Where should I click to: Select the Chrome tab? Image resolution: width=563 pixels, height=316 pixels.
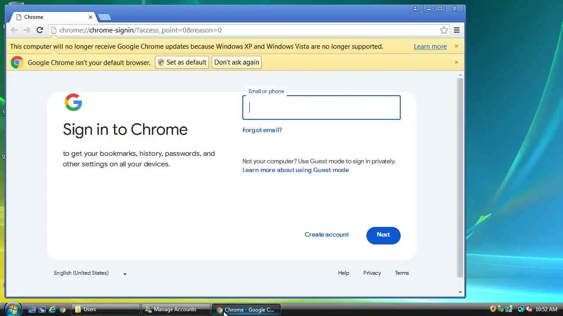coord(52,17)
